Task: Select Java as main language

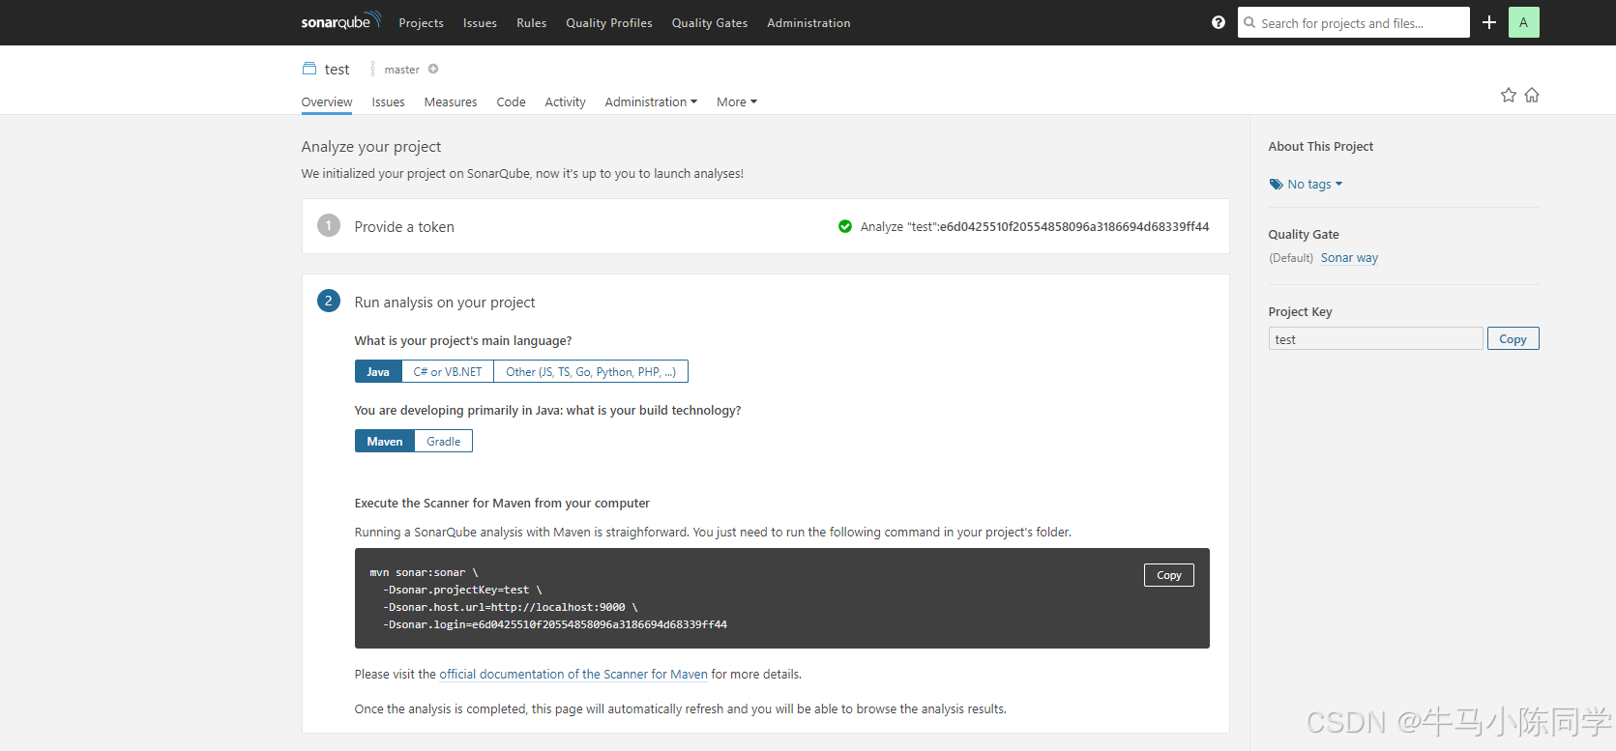Action: (378, 371)
